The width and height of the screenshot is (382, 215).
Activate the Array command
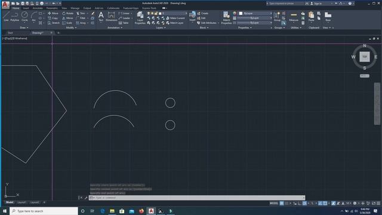click(81, 23)
